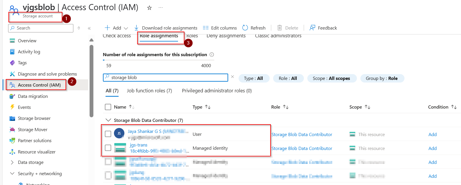
Task: Open Storage browser in the sidebar
Action: 34,118
